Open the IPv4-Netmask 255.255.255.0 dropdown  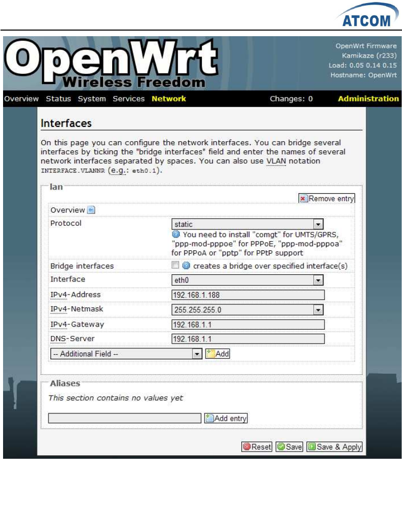click(x=247, y=310)
